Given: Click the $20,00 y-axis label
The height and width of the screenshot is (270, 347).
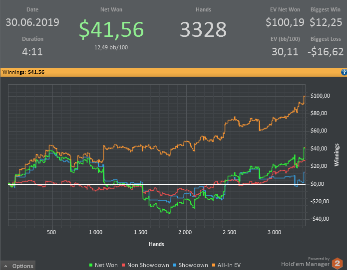Looking at the screenshot, I should coord(319,166).
